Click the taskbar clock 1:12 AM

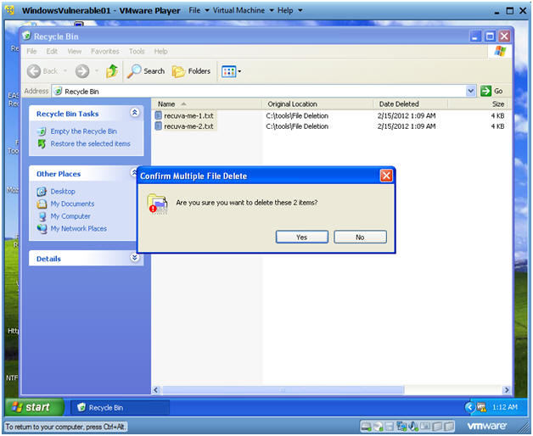click(505, 407)
